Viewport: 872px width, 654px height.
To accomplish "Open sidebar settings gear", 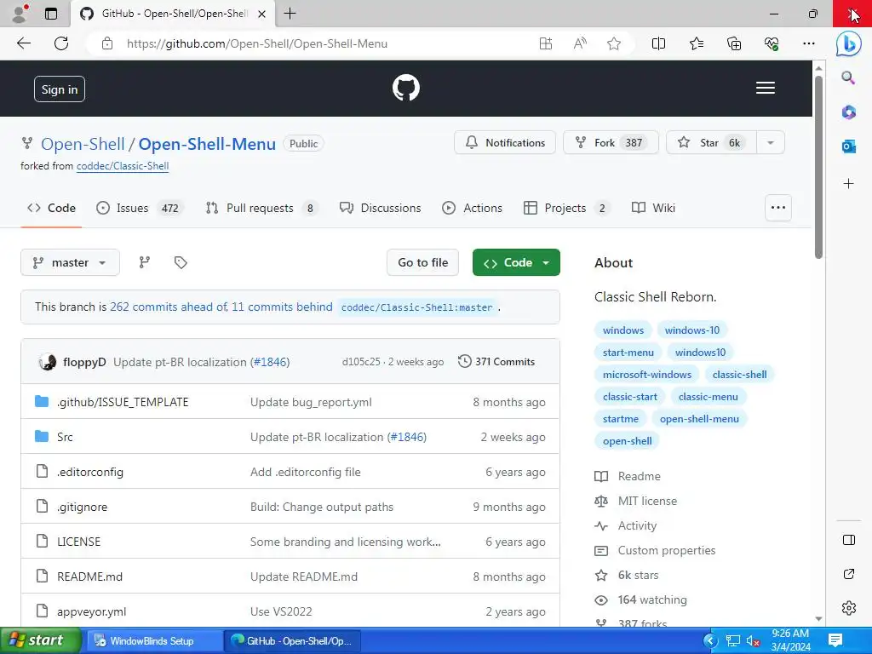I will (x=849, y=608).
